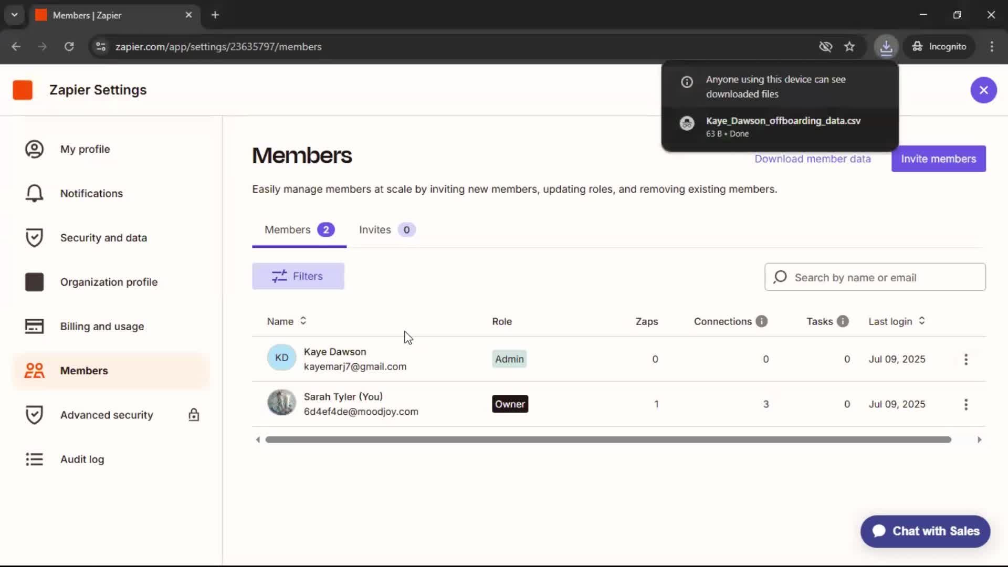The width and height of the screenshot is (1008, 567).
Task: Click the Connections info icon
Action: pyautogui.click(x=761, y=321)
